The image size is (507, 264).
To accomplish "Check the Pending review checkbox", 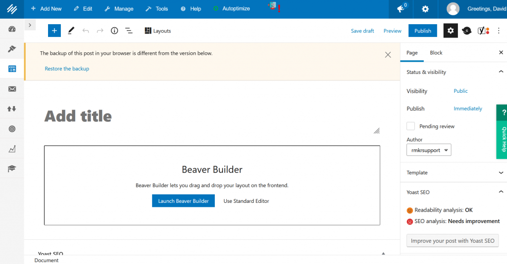I will tap(410, 126).
